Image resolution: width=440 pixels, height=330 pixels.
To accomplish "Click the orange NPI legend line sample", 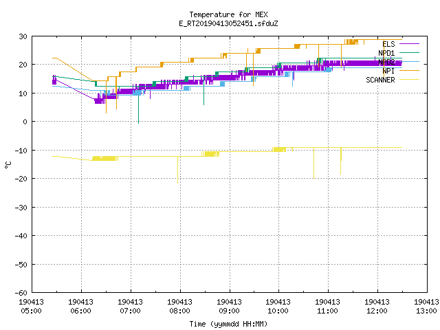I will [409, 70].
